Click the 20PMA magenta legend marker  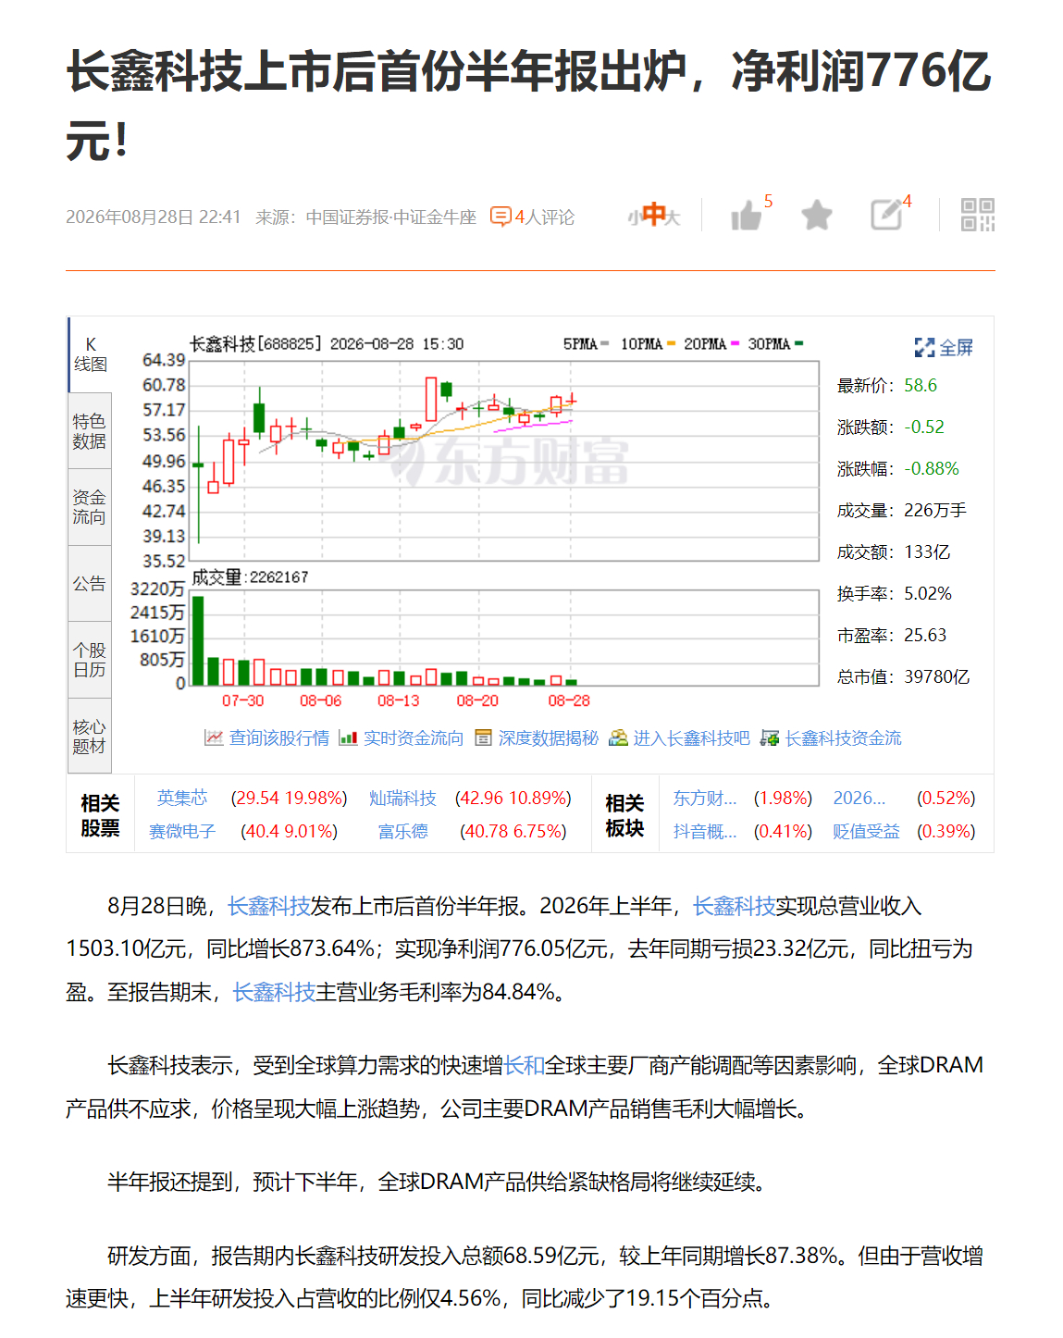(x=735, y=343)
